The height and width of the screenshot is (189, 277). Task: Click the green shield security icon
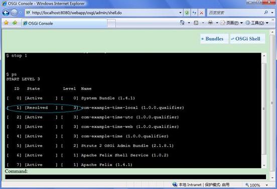pyautogui.click(x=187, y=13)
